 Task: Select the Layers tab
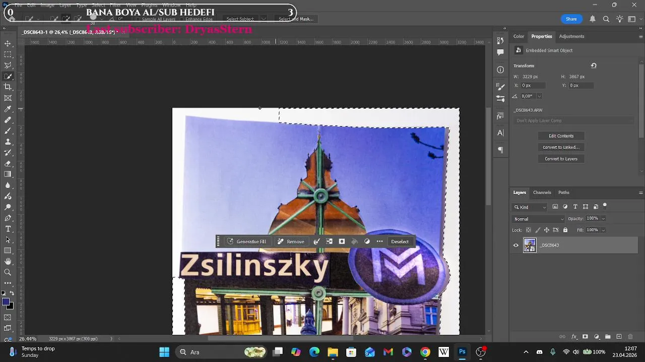[520, 193]
